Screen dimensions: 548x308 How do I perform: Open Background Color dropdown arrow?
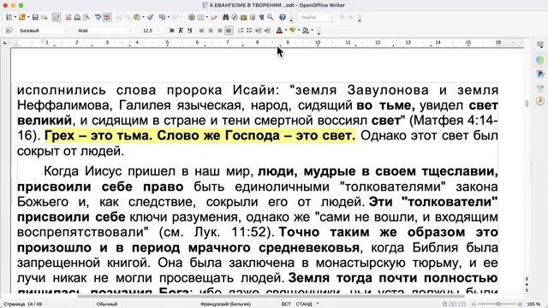[313, 31]
